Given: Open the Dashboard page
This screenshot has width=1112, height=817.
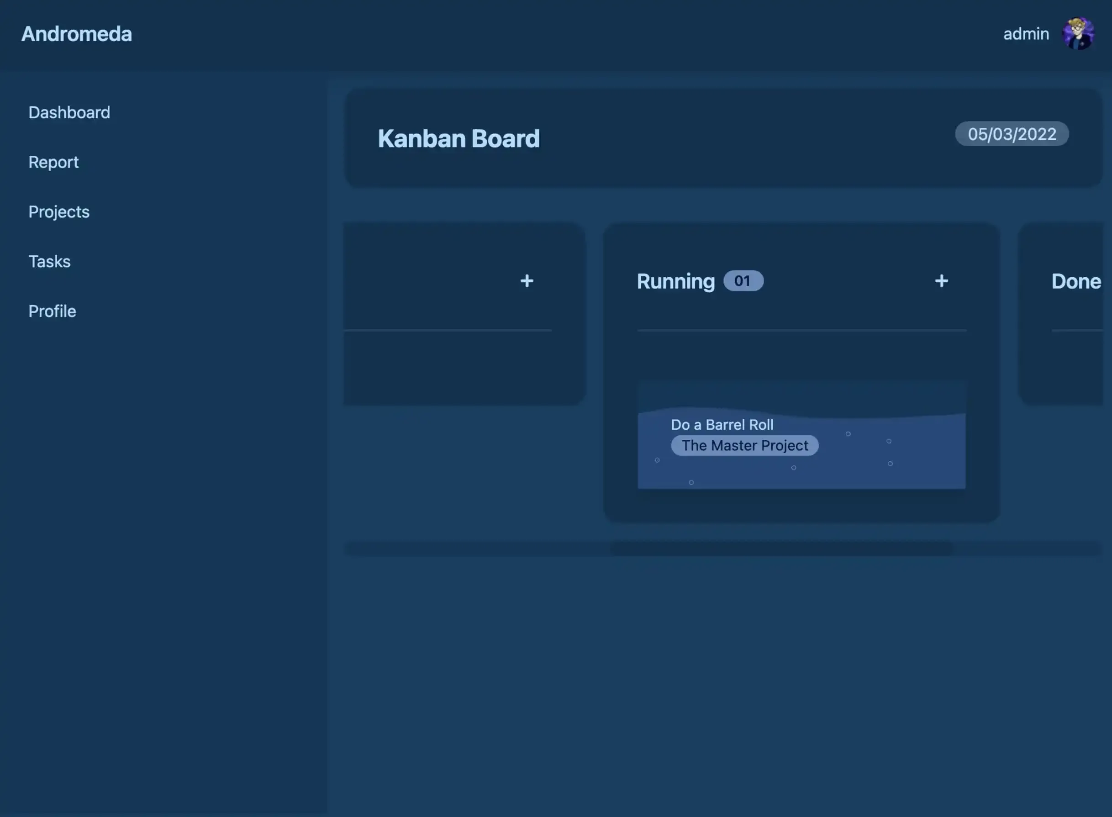Looking at the screenshot, I should pyautogui.click(x=69, y=112).
